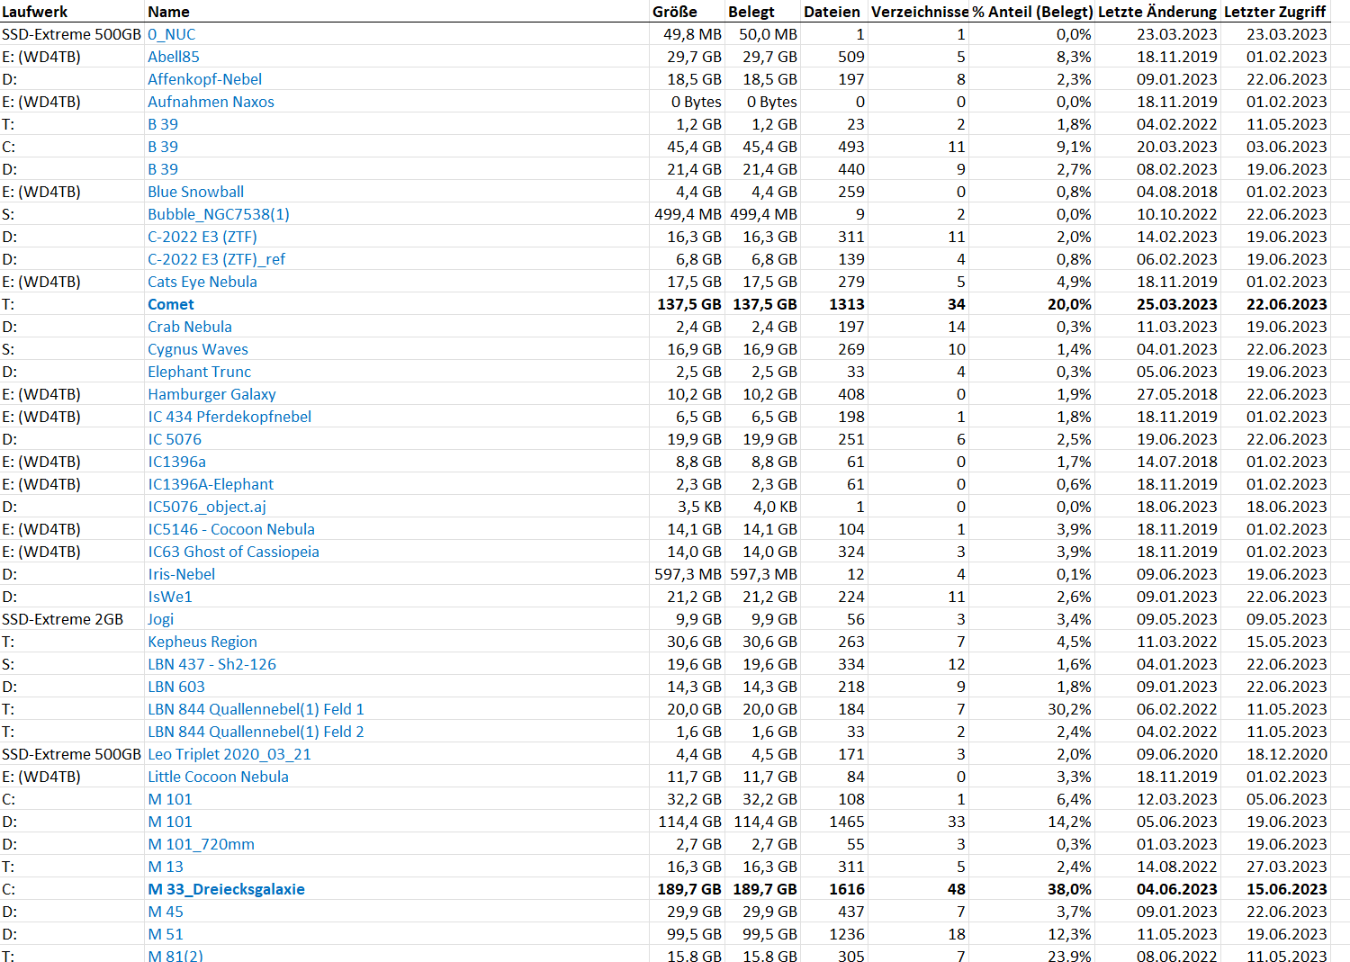Viewport: 1350px width, 962px height.
Task: Open the bold M 33_Dreiecksgalaxie link
Action: click(x=226, y=889)
